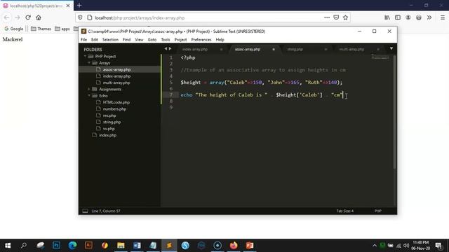449x252 pixels.
Task: Collapse the PHP Project folder
Action: coord(85,56)
